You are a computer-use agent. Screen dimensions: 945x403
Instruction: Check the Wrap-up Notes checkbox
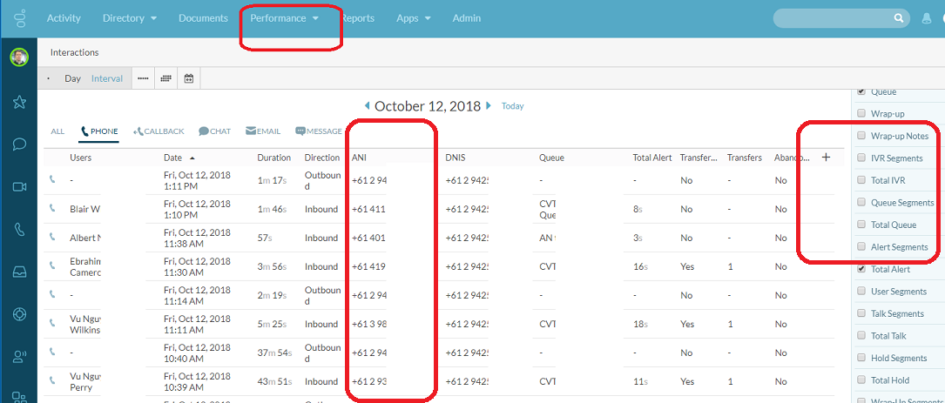(x=861, y=136)
